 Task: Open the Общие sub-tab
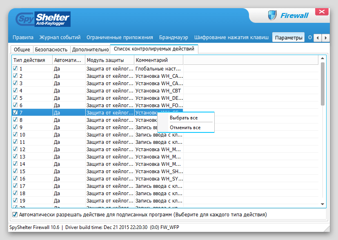[22, 49]
